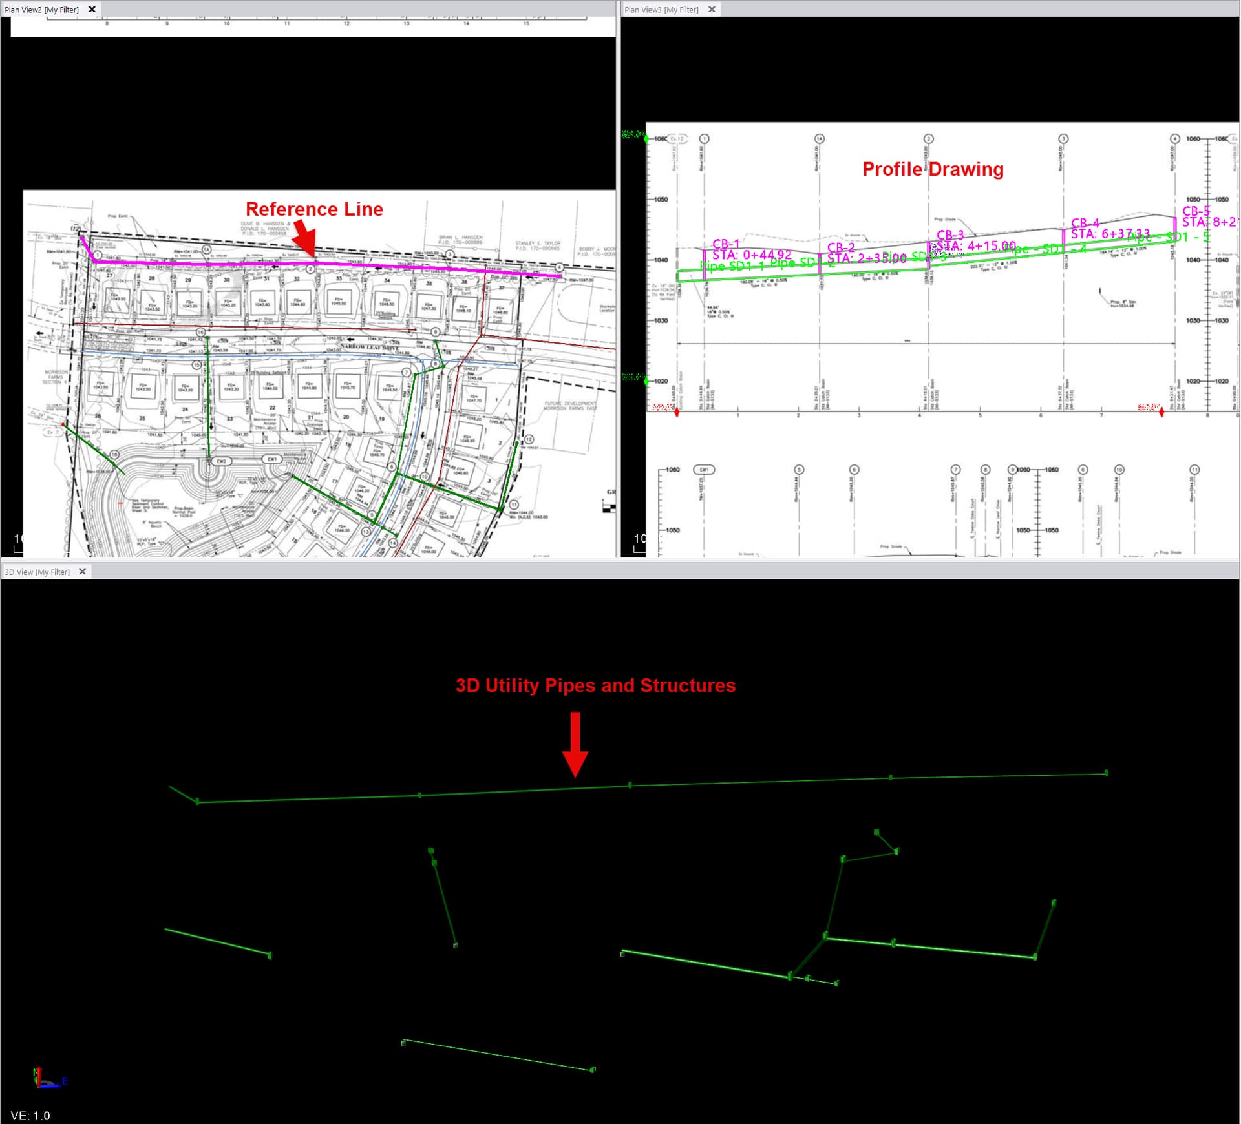Switch to the Plan View3 tab
This screenshot has width=1241, height=1124.
point(661,10)
